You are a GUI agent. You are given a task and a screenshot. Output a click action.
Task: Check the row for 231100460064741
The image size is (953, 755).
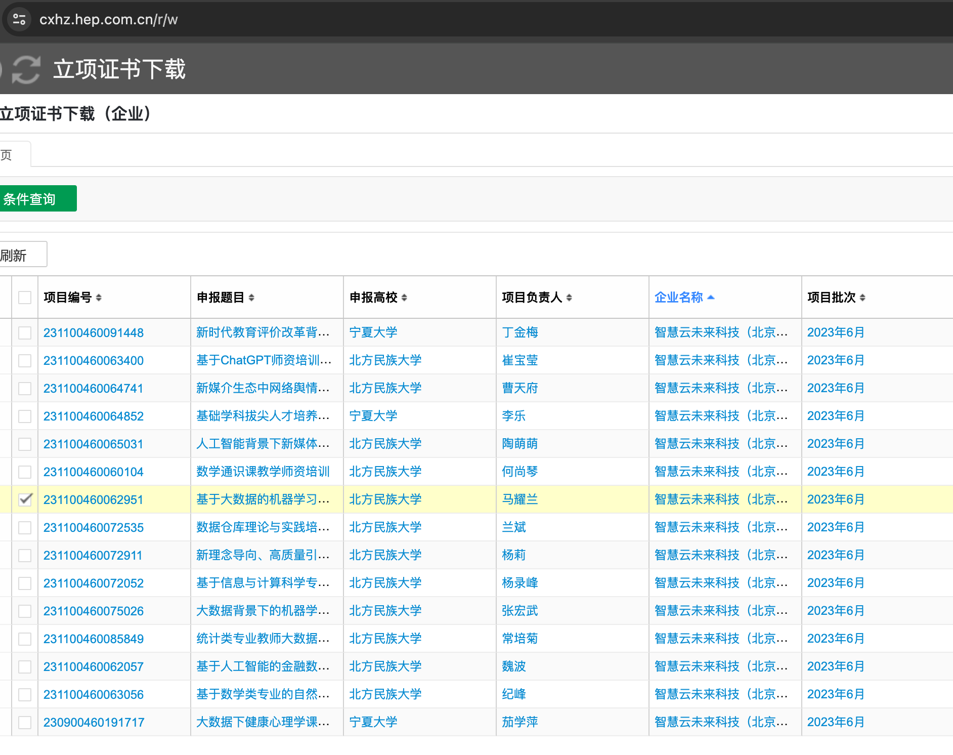click(25, 388)
